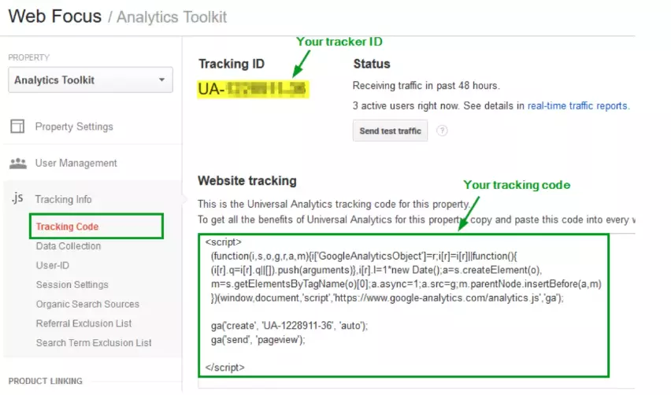671x395 pixels.
Task: Click the 'function(i,s,o,g,r,a,m)' code line
Action: pyautogui.click(x=364, y=256)
